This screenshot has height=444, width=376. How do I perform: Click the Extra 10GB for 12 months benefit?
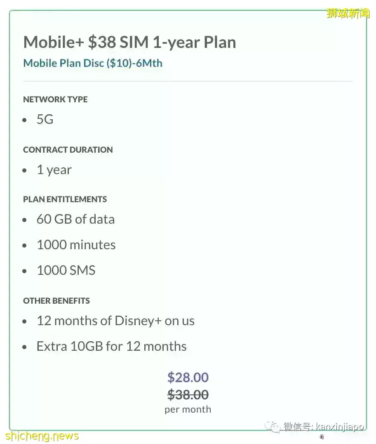click(x=111, y=346)
